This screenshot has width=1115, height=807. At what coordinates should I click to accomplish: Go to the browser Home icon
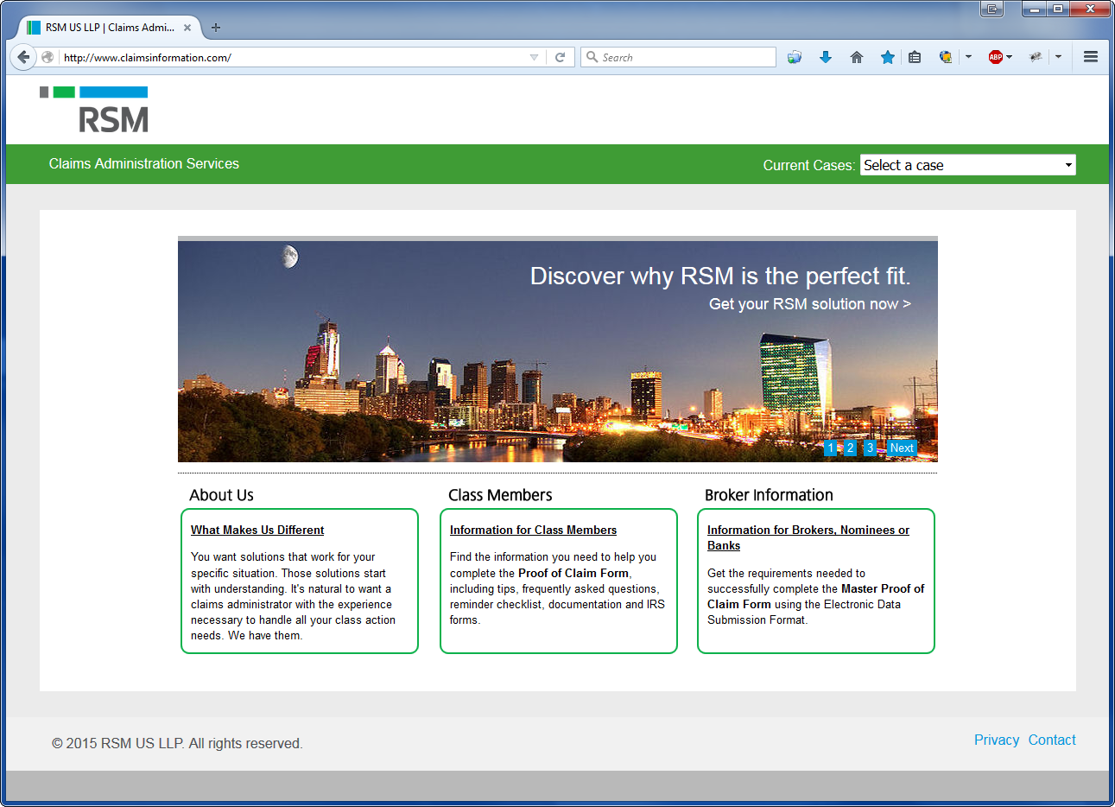857,57
